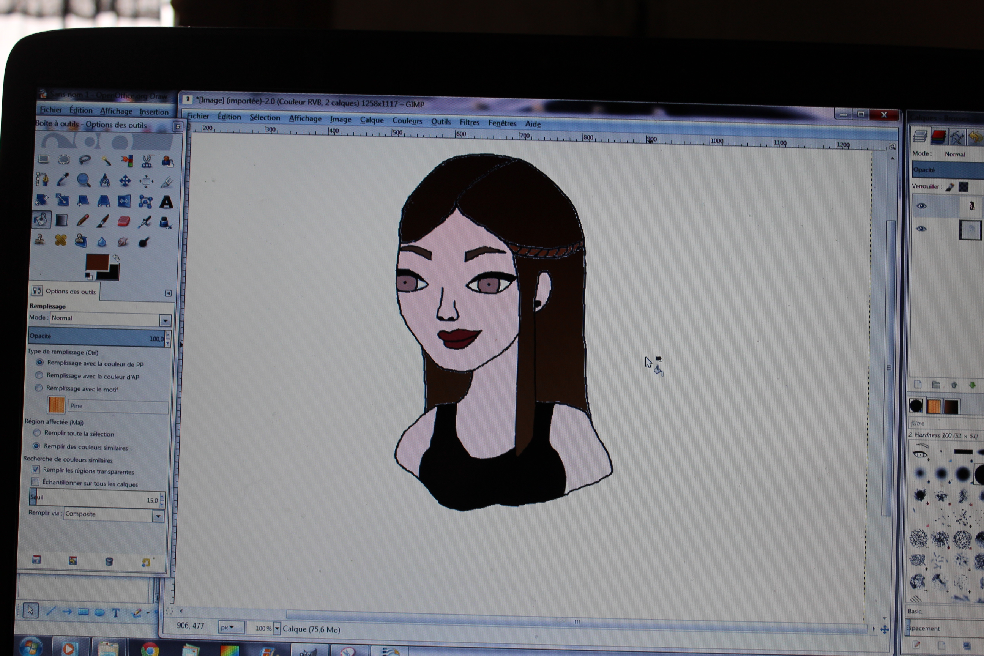Image resolution: width=984 pixels, height=656 pixels.
Task: Open the Calque menu
Action: point(372,120)
